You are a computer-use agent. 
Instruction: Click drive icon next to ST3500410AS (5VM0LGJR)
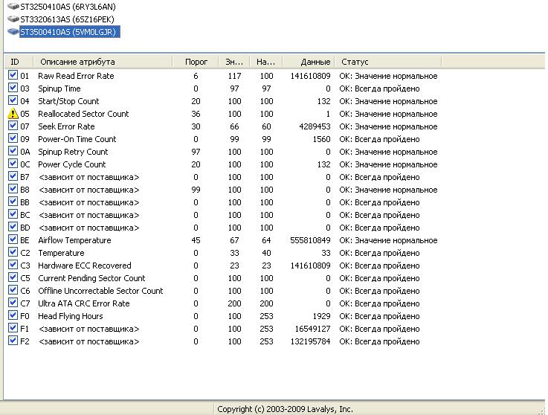pyautogui.click(x=13, y=32)
